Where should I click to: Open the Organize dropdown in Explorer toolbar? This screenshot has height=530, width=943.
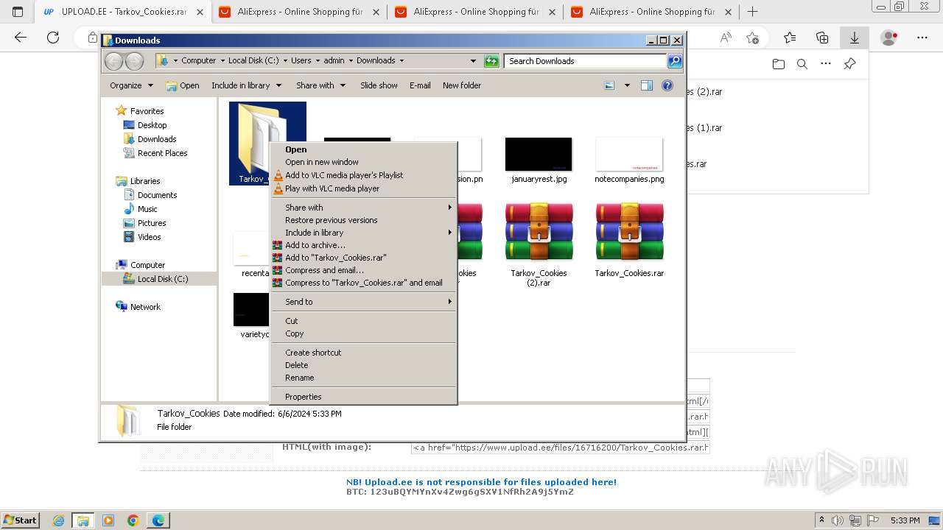coord(131,85)
